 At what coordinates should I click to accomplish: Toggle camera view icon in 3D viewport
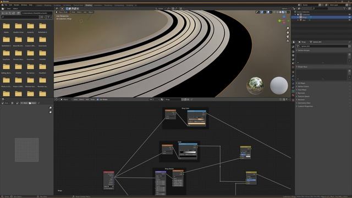[x=288, y=37]
